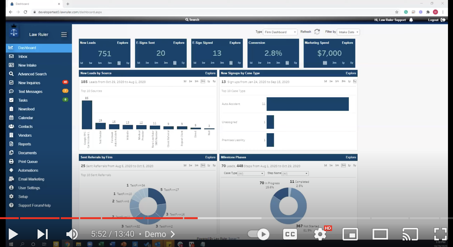This screenshot has width=453, height=247.
Task: Open the Reports sidebar item
Action: (x=39, y=144)
